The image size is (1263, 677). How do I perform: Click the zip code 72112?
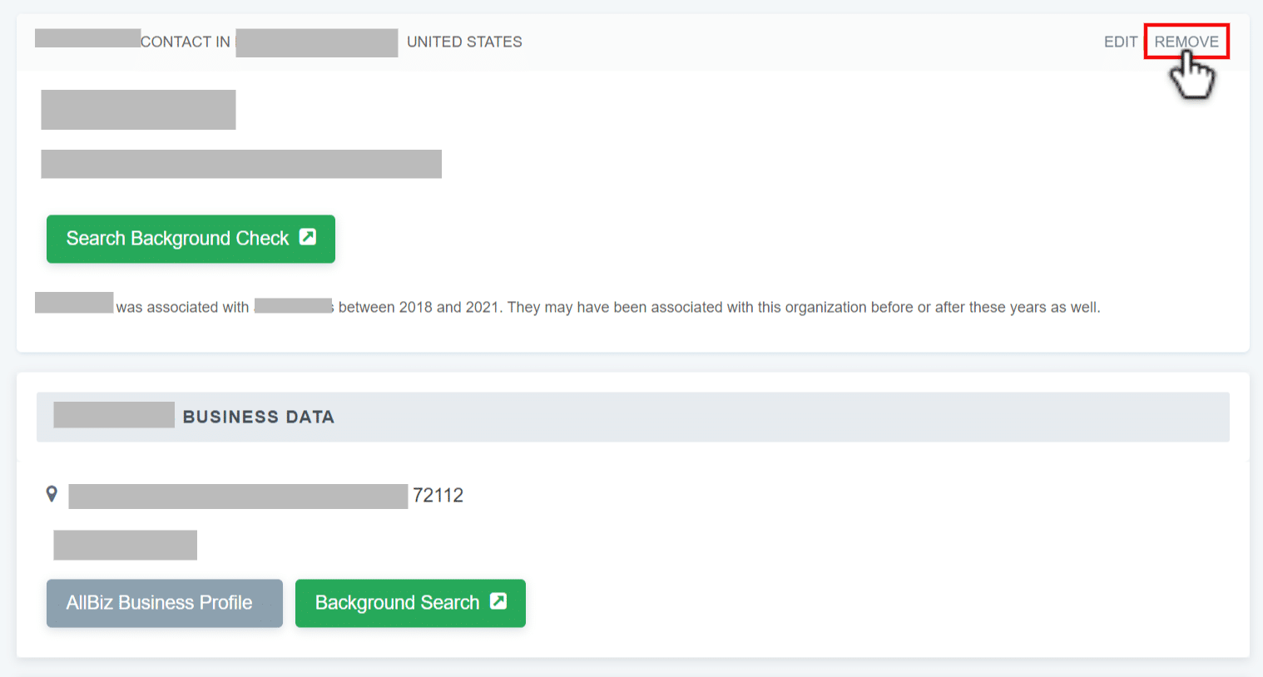pos(438,496)
